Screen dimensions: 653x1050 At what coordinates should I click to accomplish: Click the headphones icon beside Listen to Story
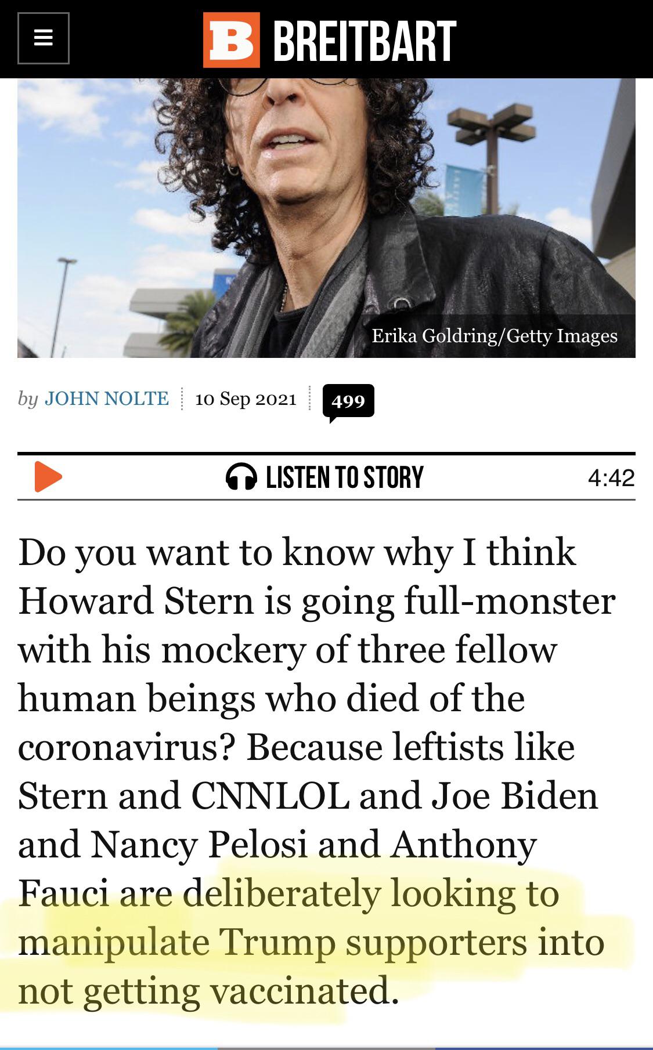tap(241, 477)
